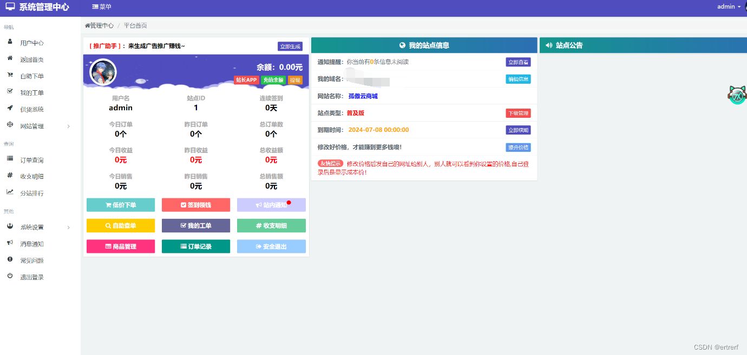Click 立即续费 to renew the site
This screenshot has height=355, width=747.
coord(518,130)
